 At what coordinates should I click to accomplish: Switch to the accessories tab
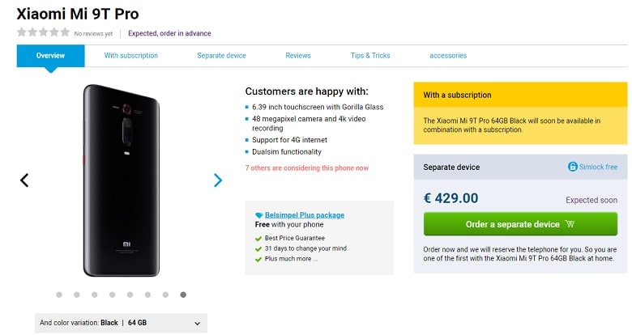[x=448, y=56]
